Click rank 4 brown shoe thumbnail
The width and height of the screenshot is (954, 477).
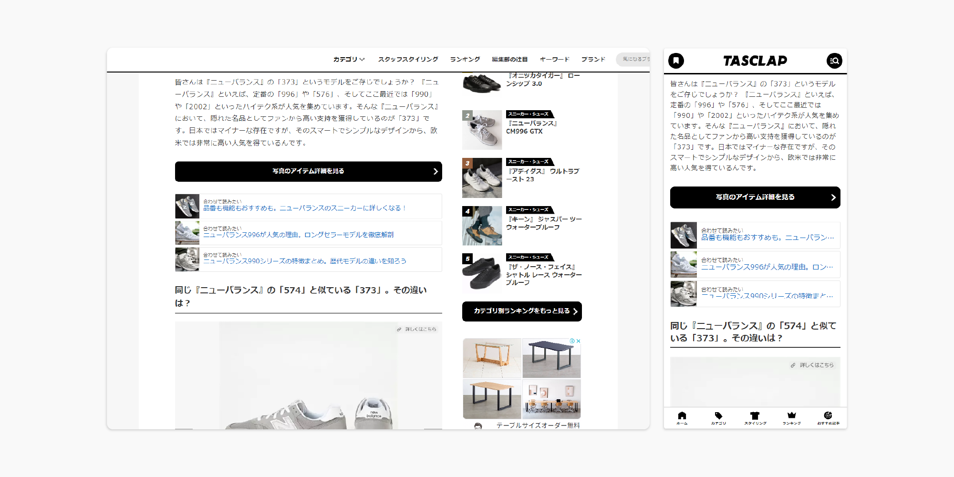click(x=482, y=226)
